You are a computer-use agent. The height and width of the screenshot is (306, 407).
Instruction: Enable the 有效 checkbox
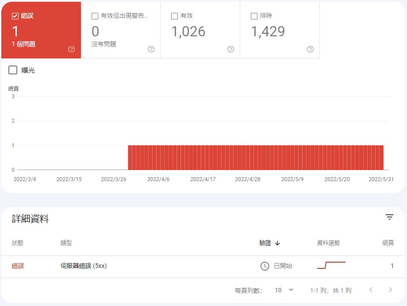tap(174, 16)
